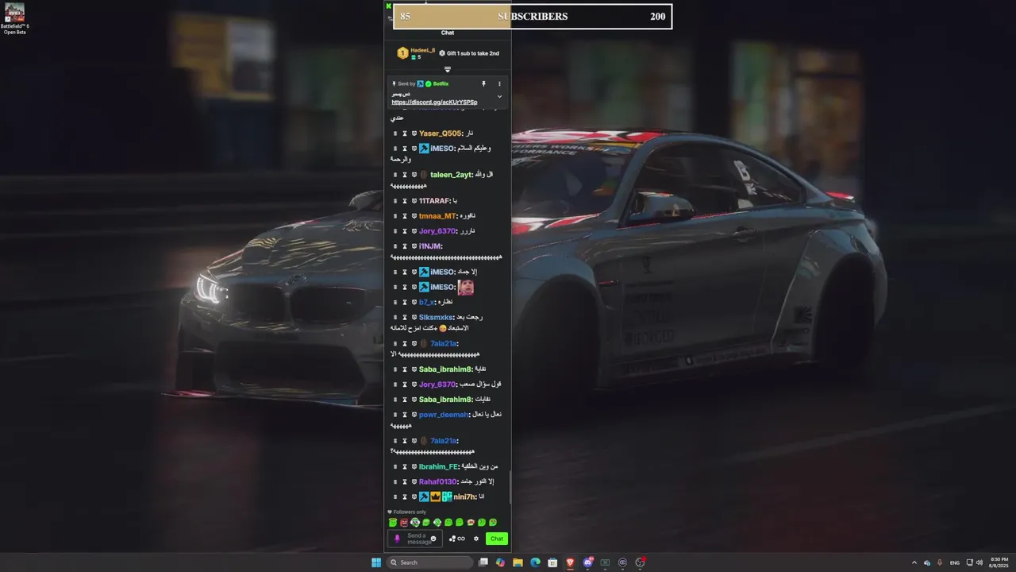Open Discord from taskbar

(587, 562)
